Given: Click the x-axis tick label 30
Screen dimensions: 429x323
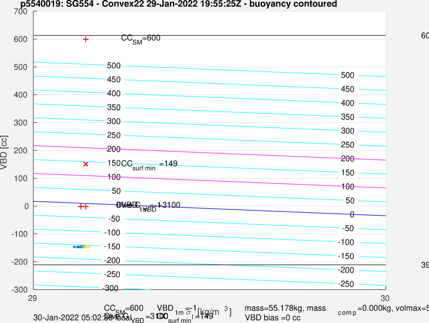Looking at the screenshot, I should (385, 298).
